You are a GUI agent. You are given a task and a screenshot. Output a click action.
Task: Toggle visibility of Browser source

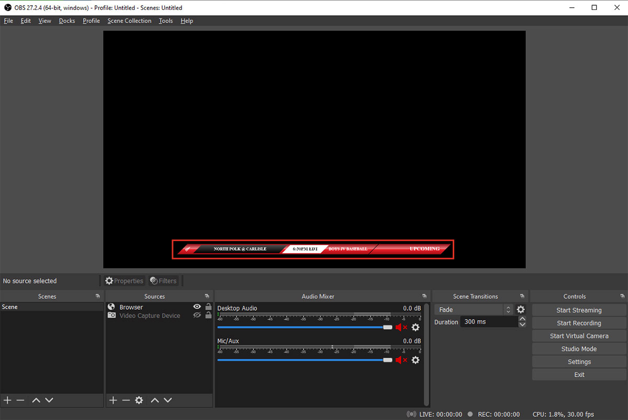point(197,307)
